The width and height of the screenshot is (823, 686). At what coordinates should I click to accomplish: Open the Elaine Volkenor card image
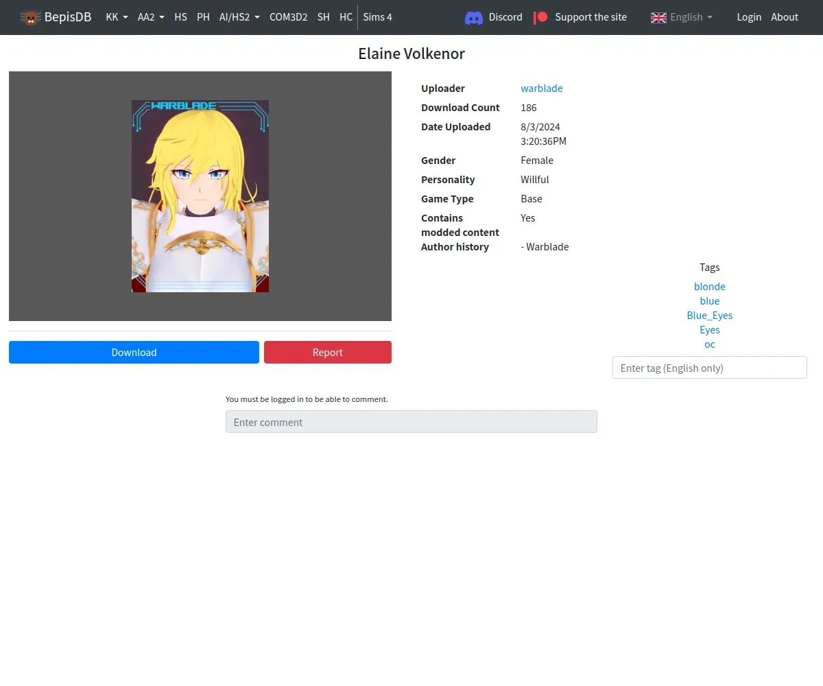(200, 196)
